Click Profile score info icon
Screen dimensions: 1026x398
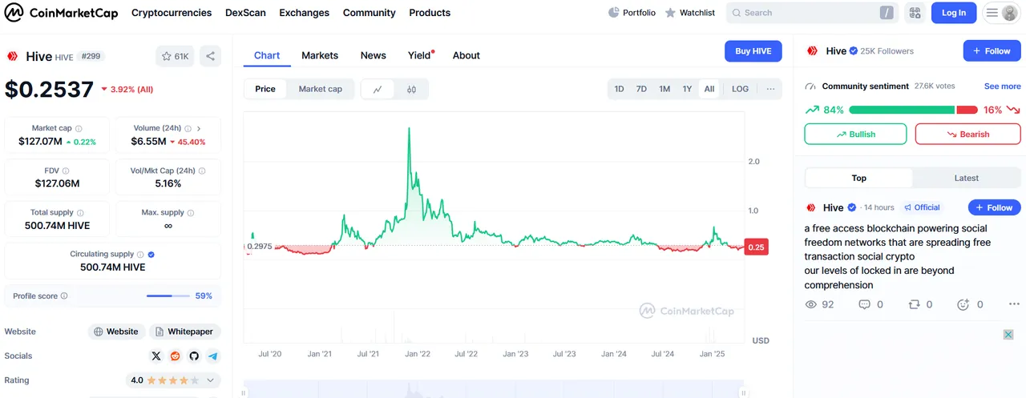pyautogui.click(x=64, y=295)
